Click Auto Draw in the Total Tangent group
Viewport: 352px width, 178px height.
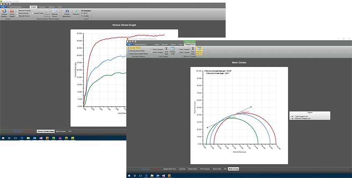pyautogui.click(x=166, y=50)
